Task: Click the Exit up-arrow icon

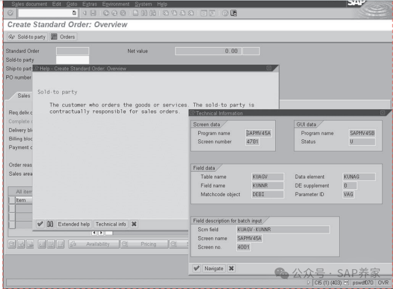Action: click(x=114, y=13)
